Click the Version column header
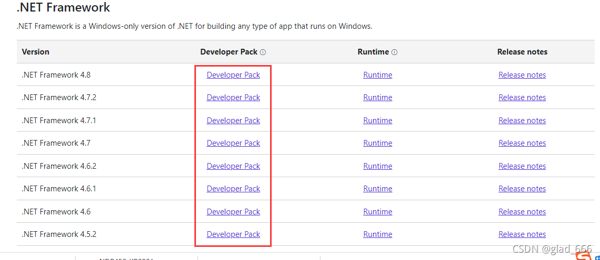The image size is (600, 260). pos(36,52)
